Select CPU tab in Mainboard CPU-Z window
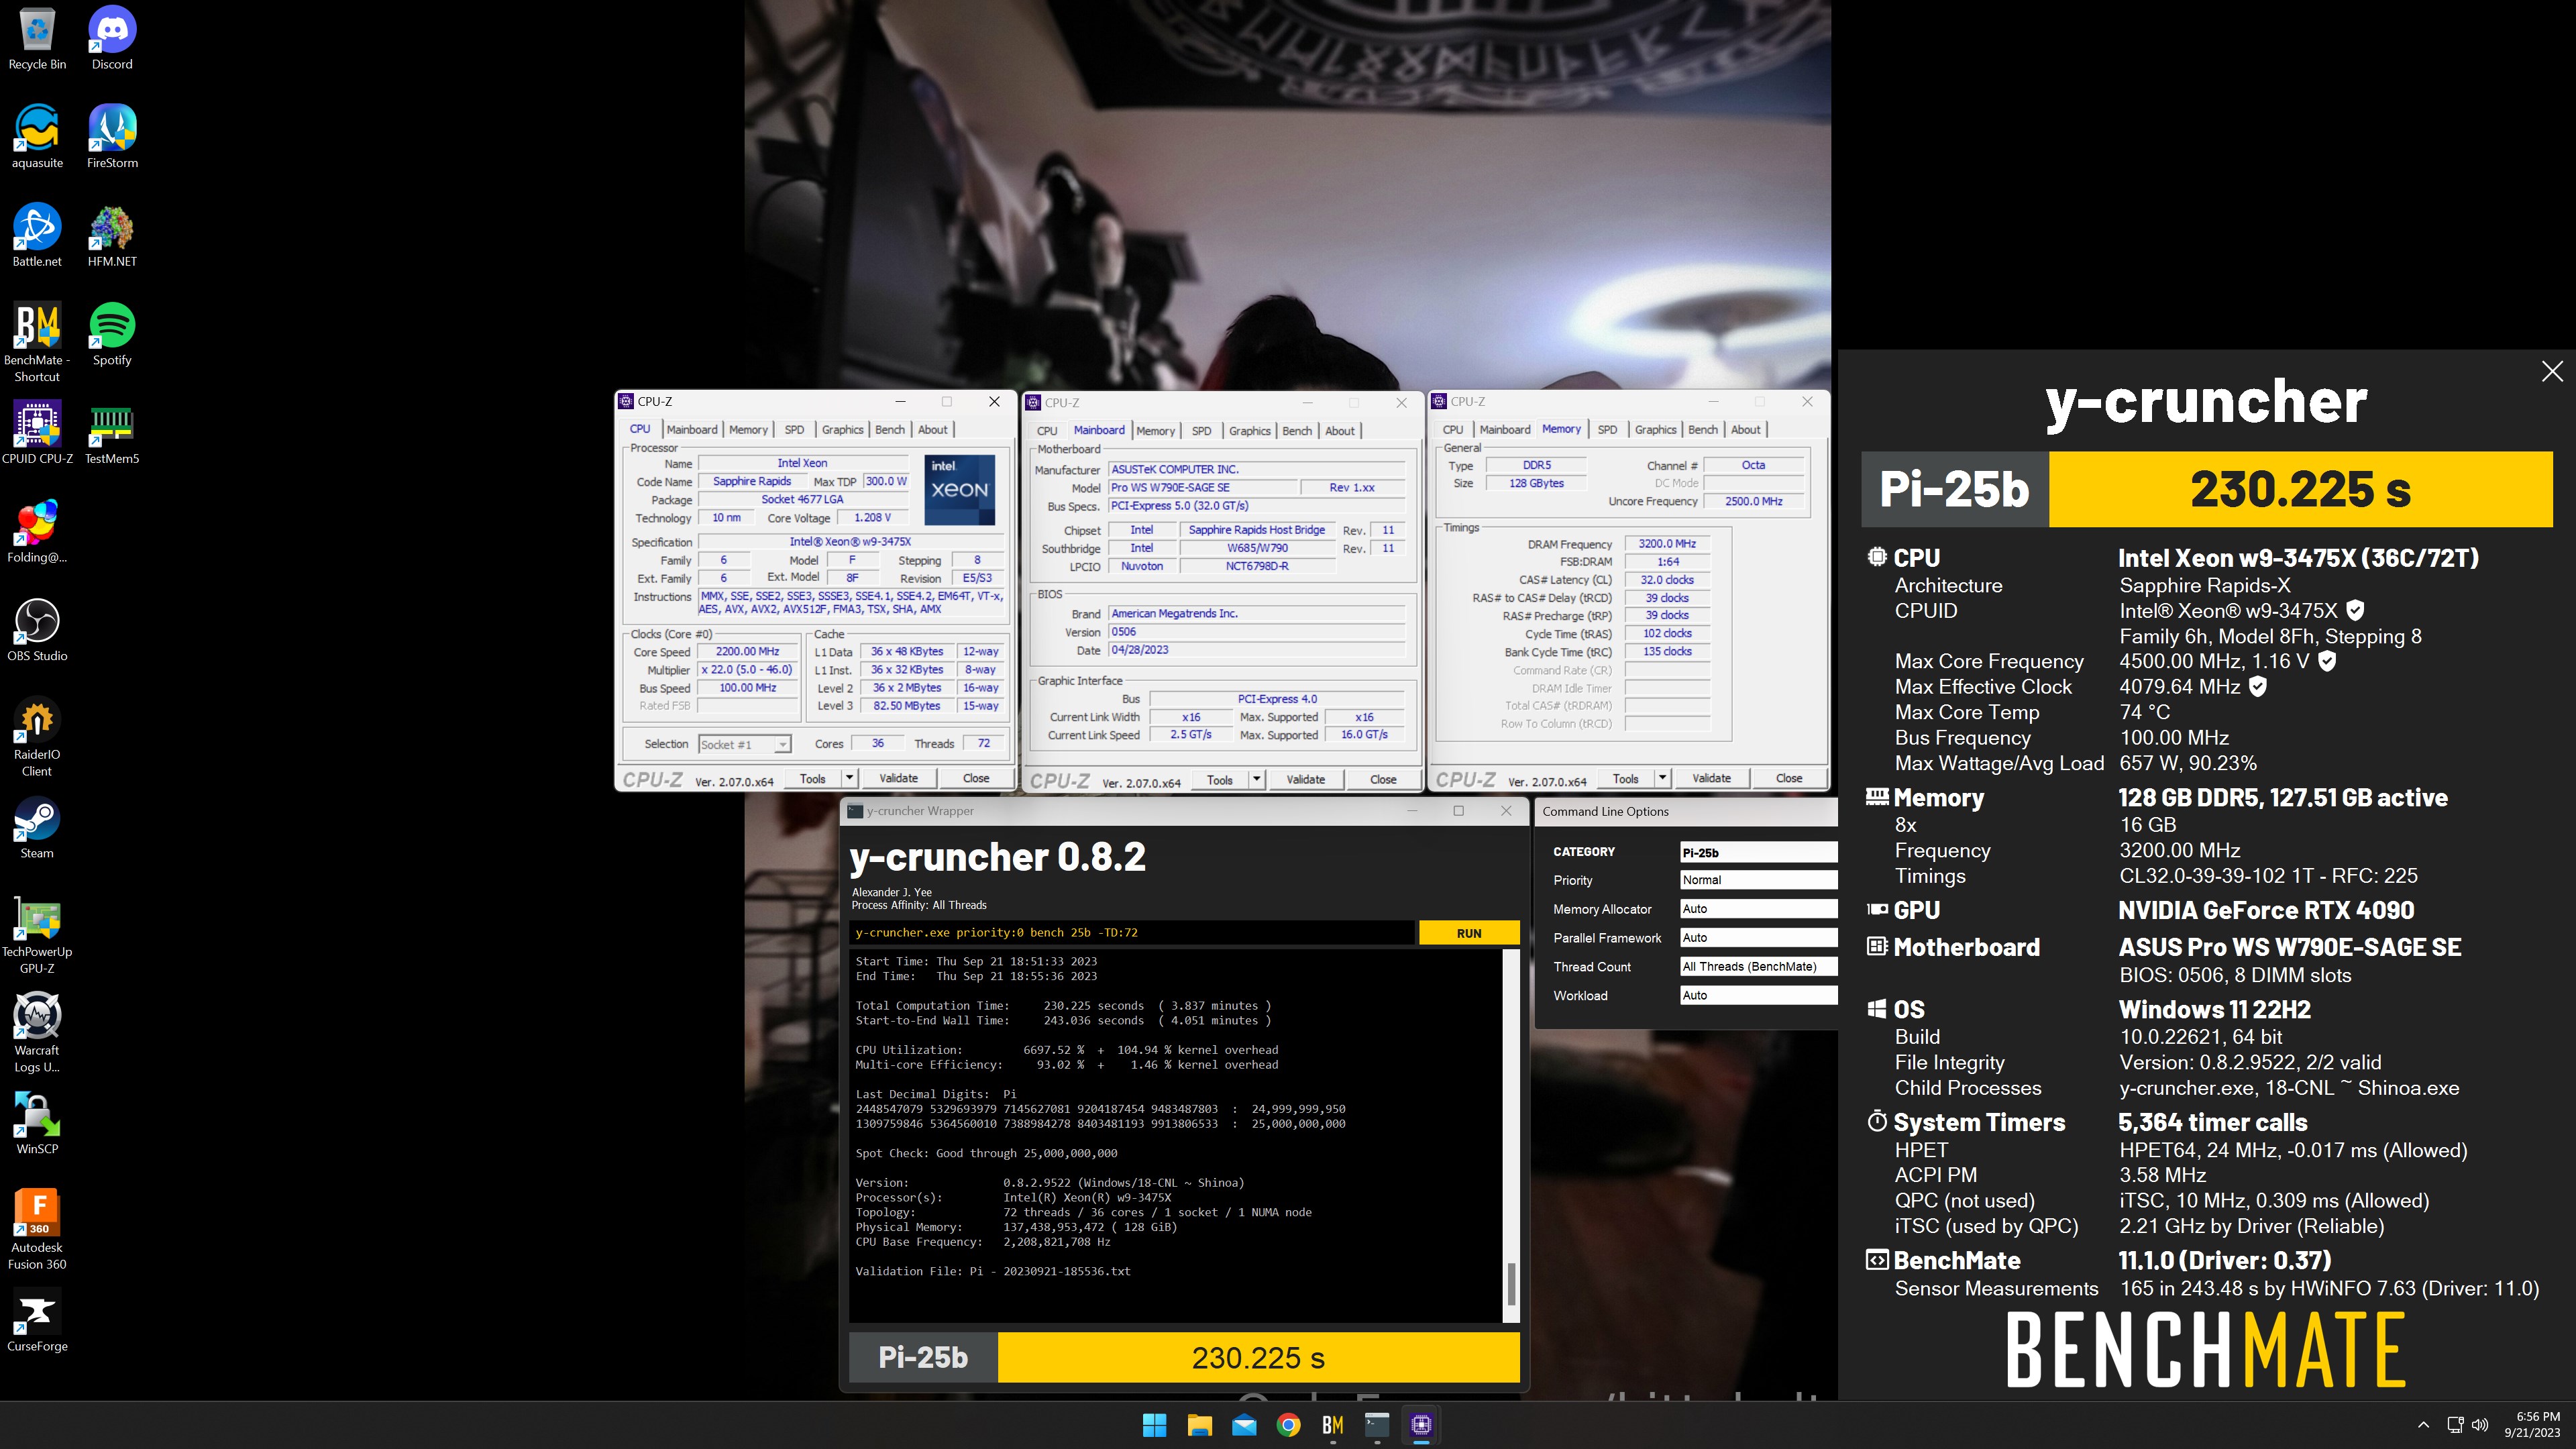The height and width of the screenshot is (1449, 2576). point(1047,431)
